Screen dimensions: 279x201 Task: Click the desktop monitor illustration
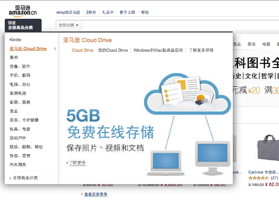pyautogui.click(x=213, y=158)
